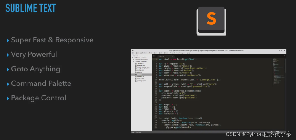Viewport: 296px width, 140px height.
Task: Expand the node_modules folder arrow
Action: 134,61
